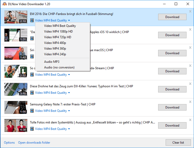This screenshot has height=148, width=194.
Task: Remove the Tolle Fotos mit dem Systemblitz entry
Action: coord(190,120)
